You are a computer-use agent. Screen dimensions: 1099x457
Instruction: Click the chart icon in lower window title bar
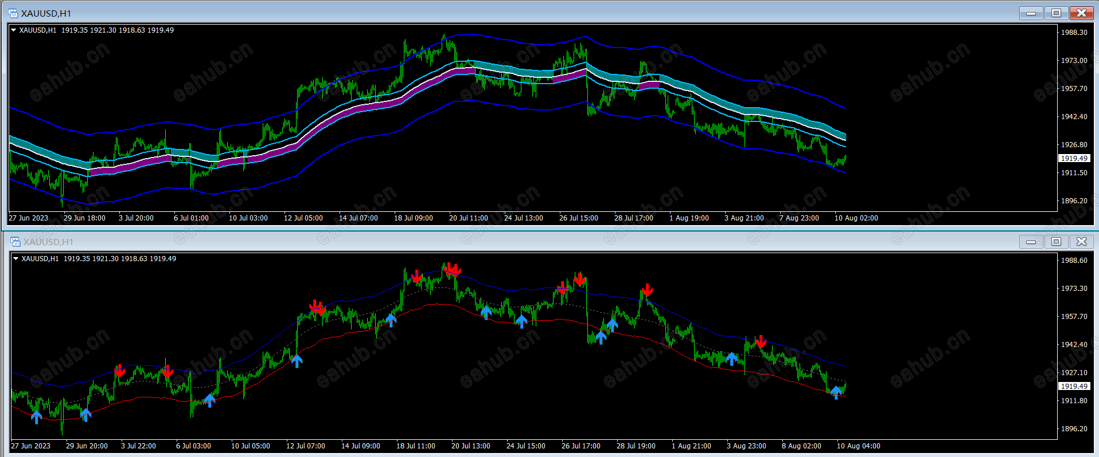pyautogui.click(x=15, y=242)
